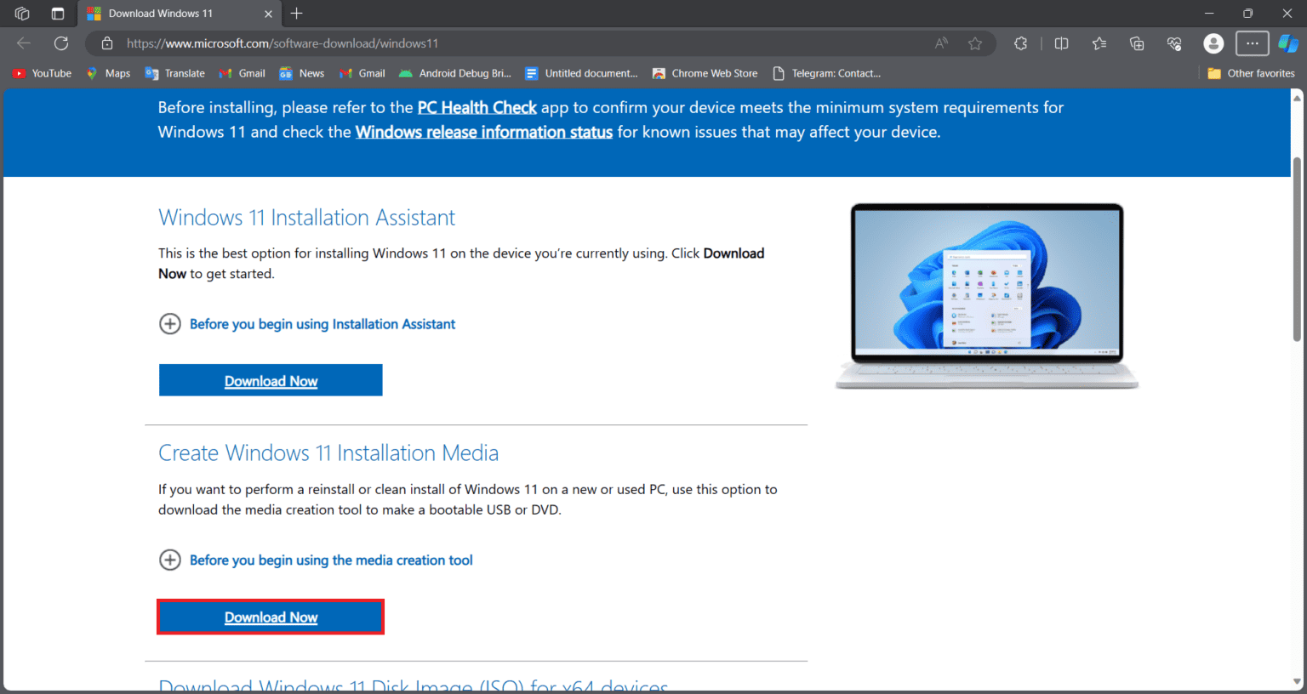Add page to favorites with star icon
Viewport: 1307px width, 694px height.
(975, 43)
